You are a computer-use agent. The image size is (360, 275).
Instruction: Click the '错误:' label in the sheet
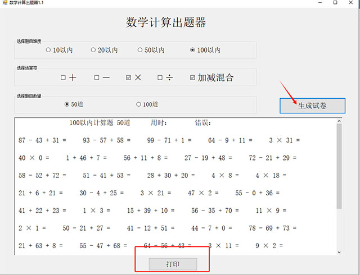click(x=203, y=123)
